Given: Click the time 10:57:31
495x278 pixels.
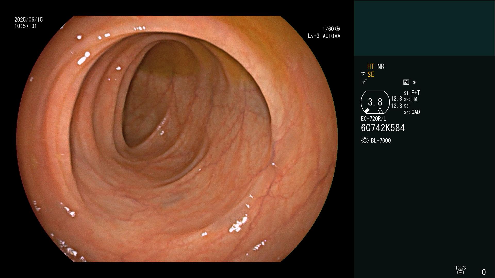Looking at the screenshot, I should [x=26, y=26].
